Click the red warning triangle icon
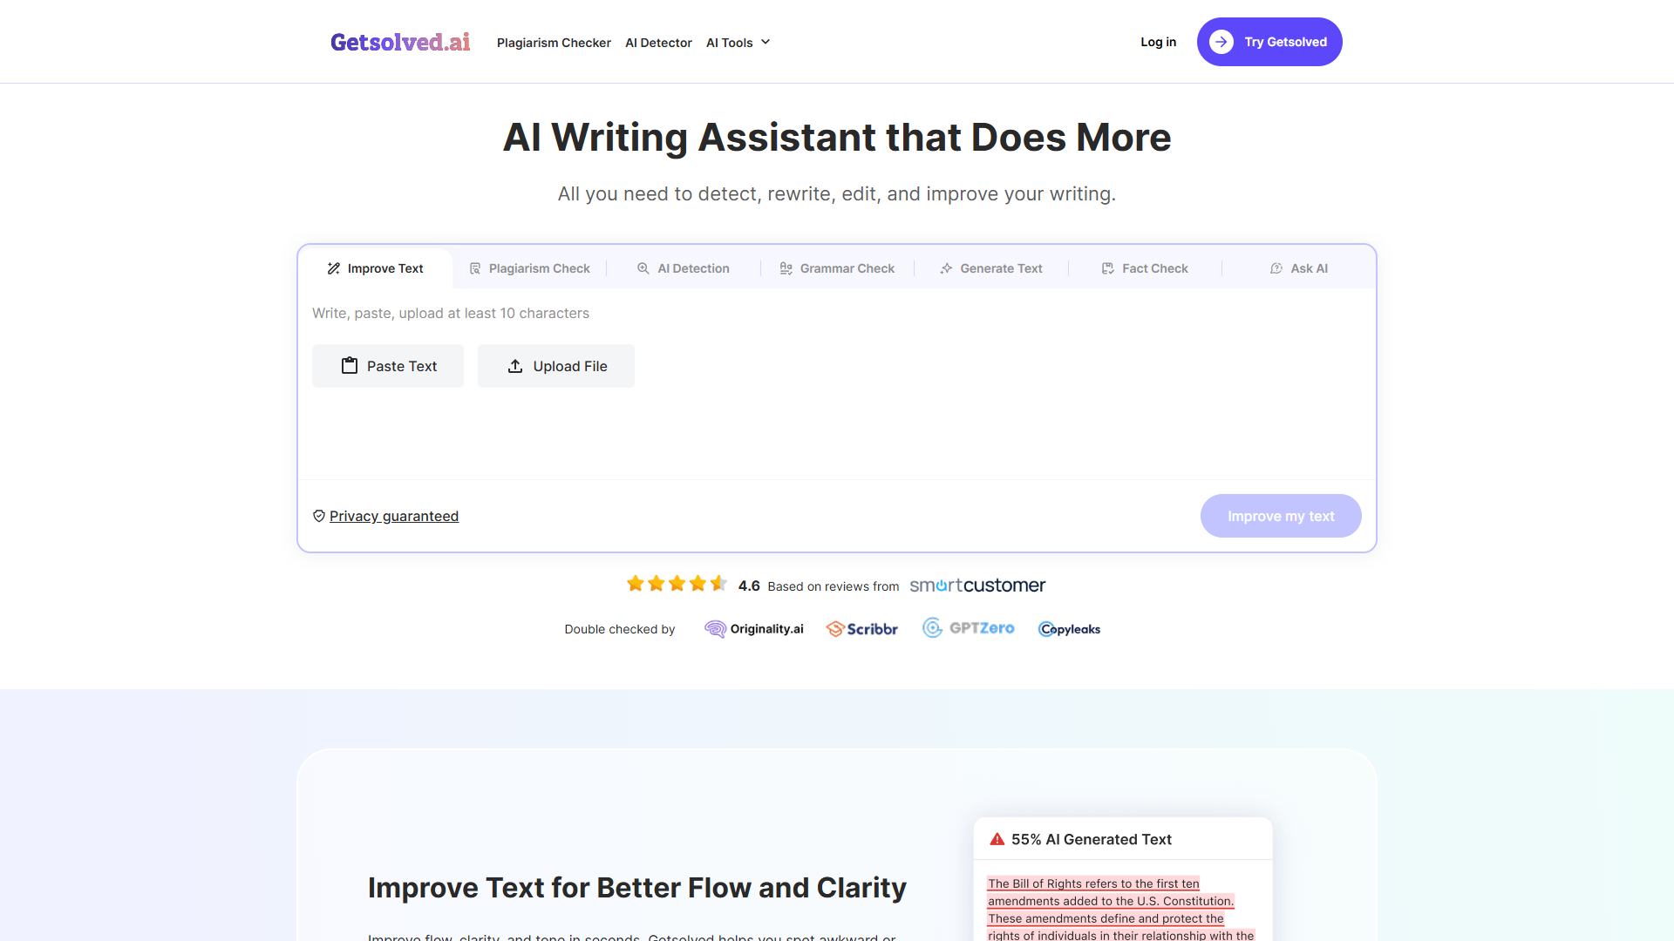The width and height of the screenshot is (1674, 941). coord(997,839)
